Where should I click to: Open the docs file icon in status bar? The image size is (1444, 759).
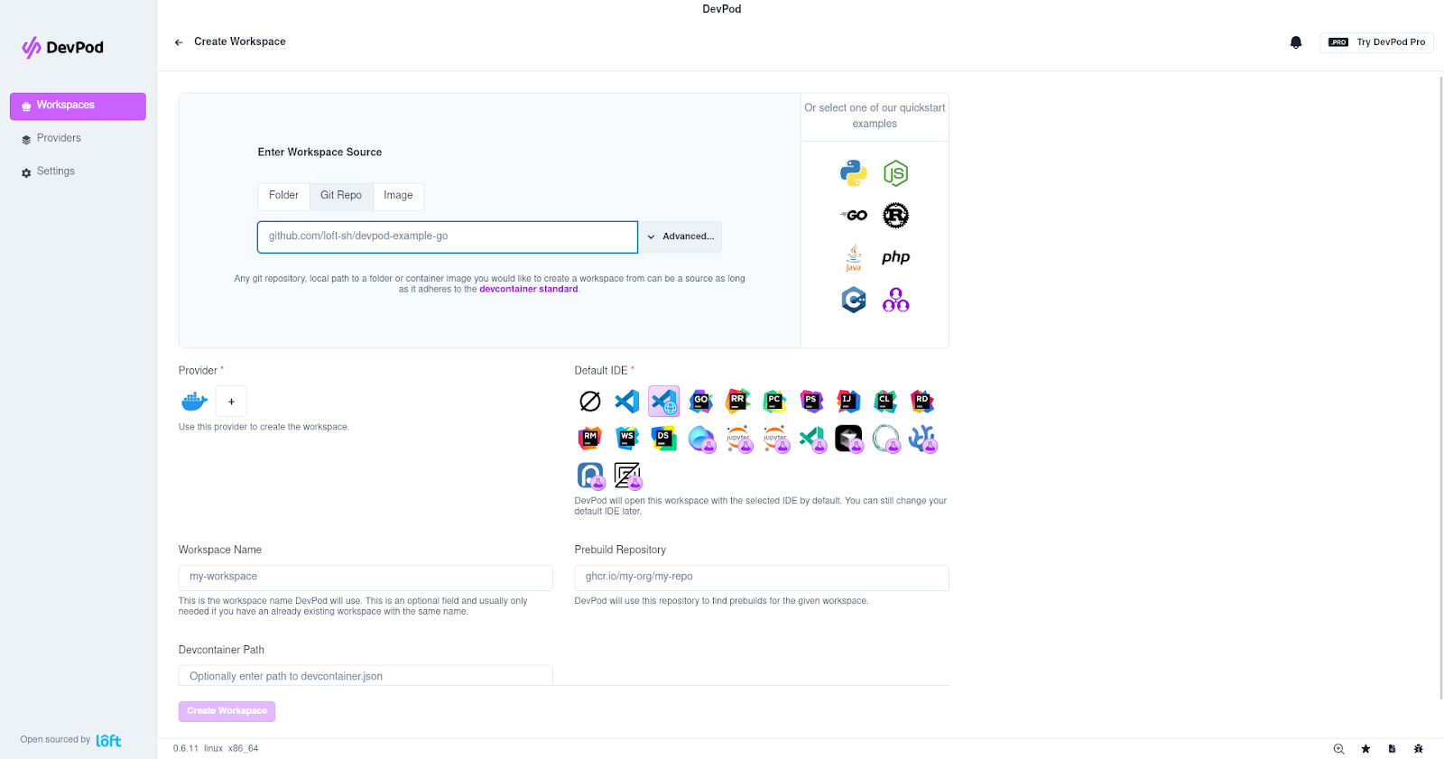click(1392, 749)
